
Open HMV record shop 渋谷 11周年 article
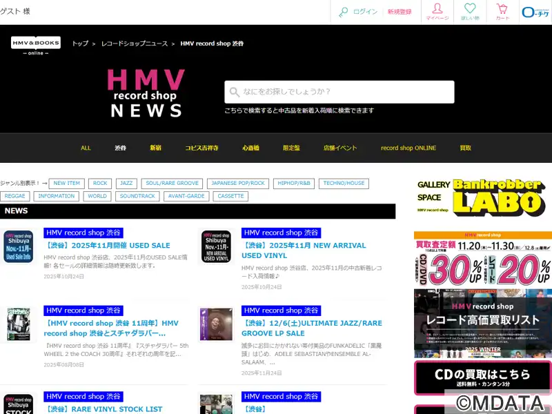tap(111, 328)
